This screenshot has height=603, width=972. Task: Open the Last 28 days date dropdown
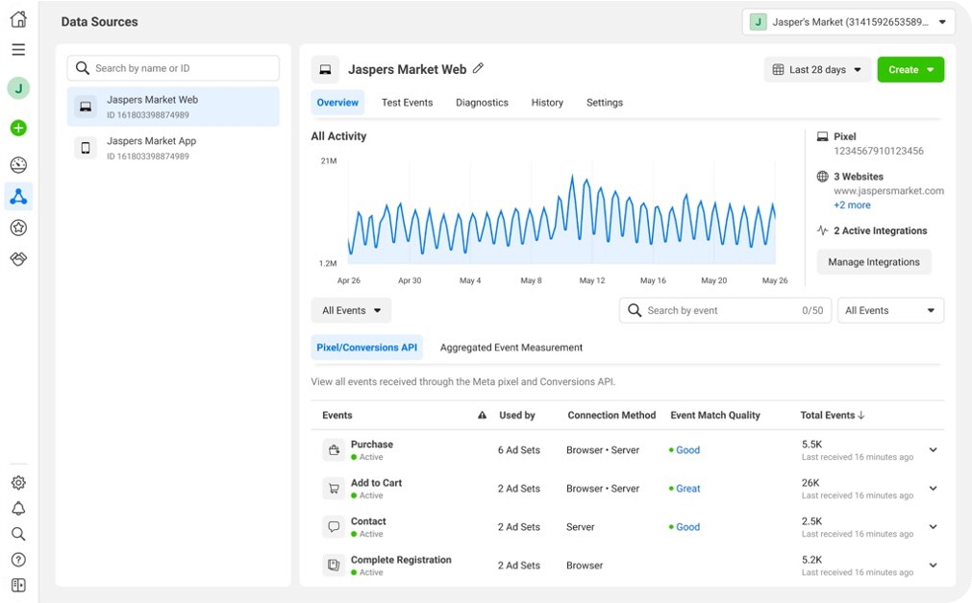point(817,70)
